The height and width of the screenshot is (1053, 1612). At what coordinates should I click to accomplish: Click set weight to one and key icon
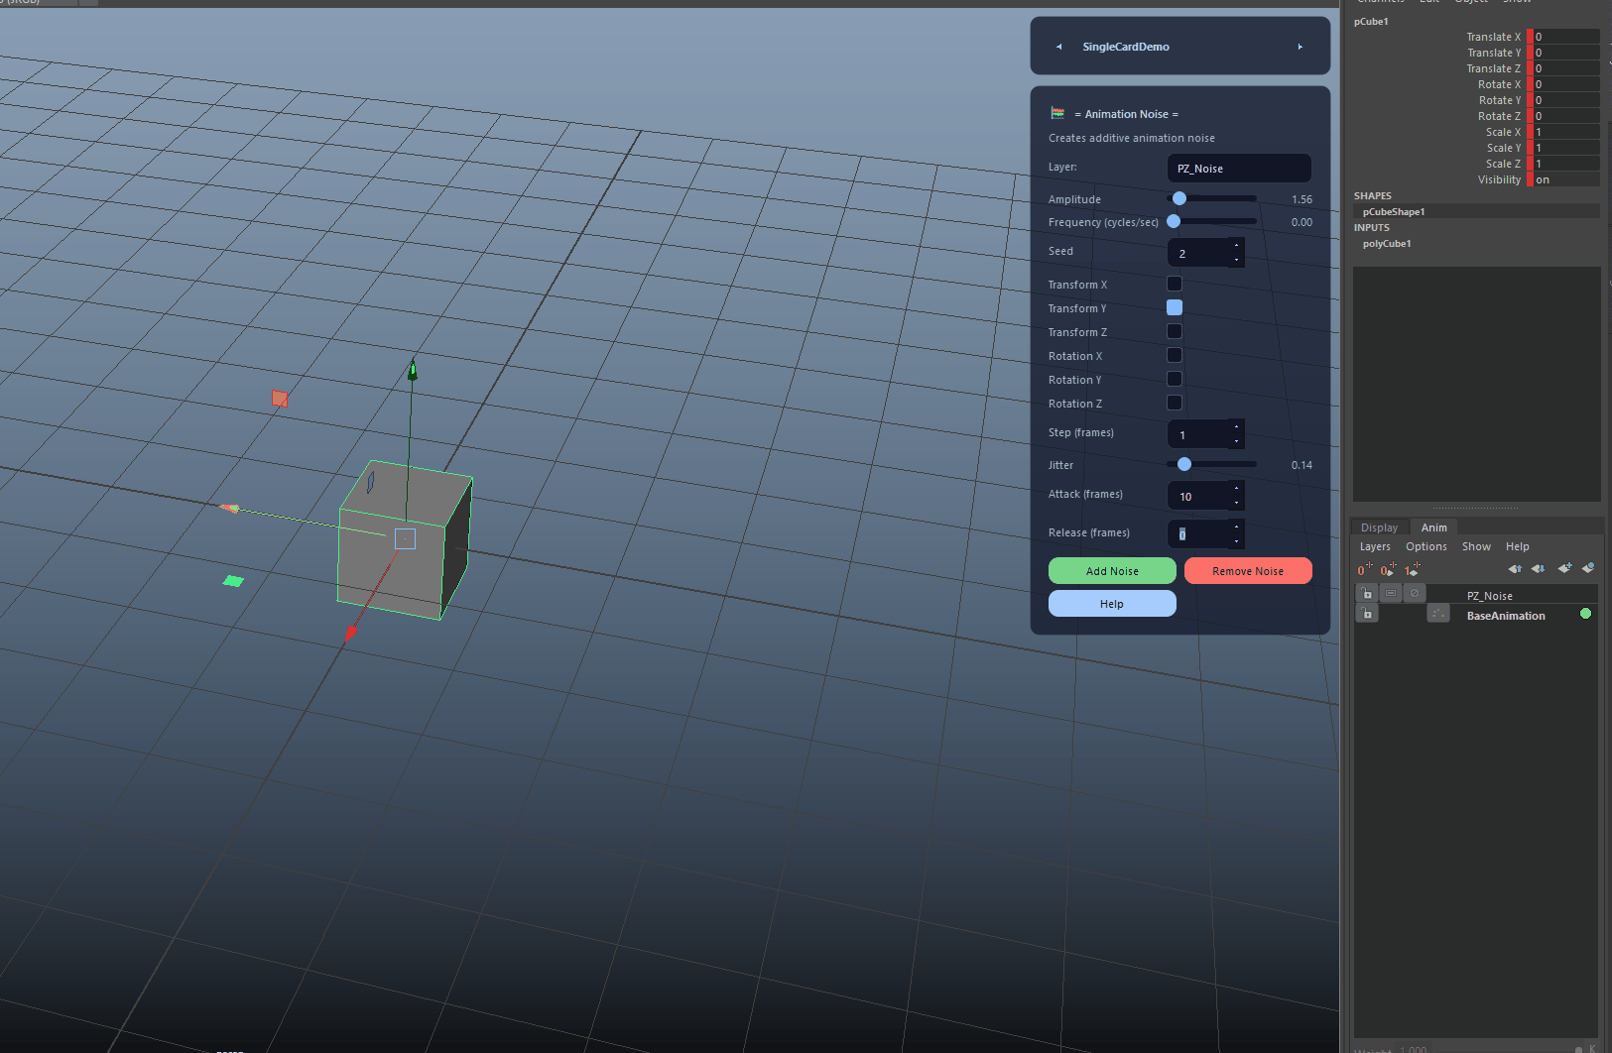(1412, 569)
